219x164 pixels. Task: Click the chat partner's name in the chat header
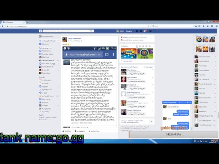pyautogui.click(x=170, y=102)
